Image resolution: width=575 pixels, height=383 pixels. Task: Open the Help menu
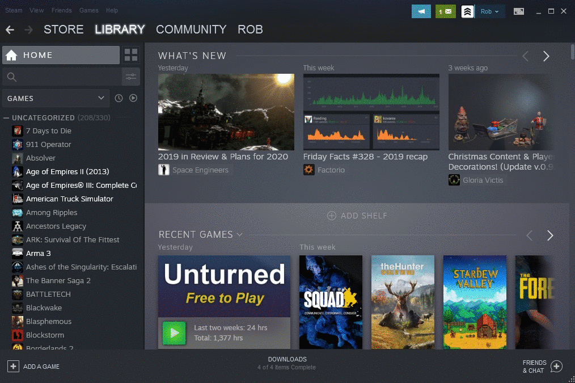click(112, 10)
